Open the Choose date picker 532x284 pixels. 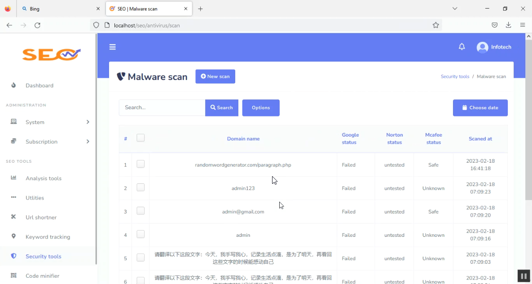pyautogui.click(x=480, y=108)
